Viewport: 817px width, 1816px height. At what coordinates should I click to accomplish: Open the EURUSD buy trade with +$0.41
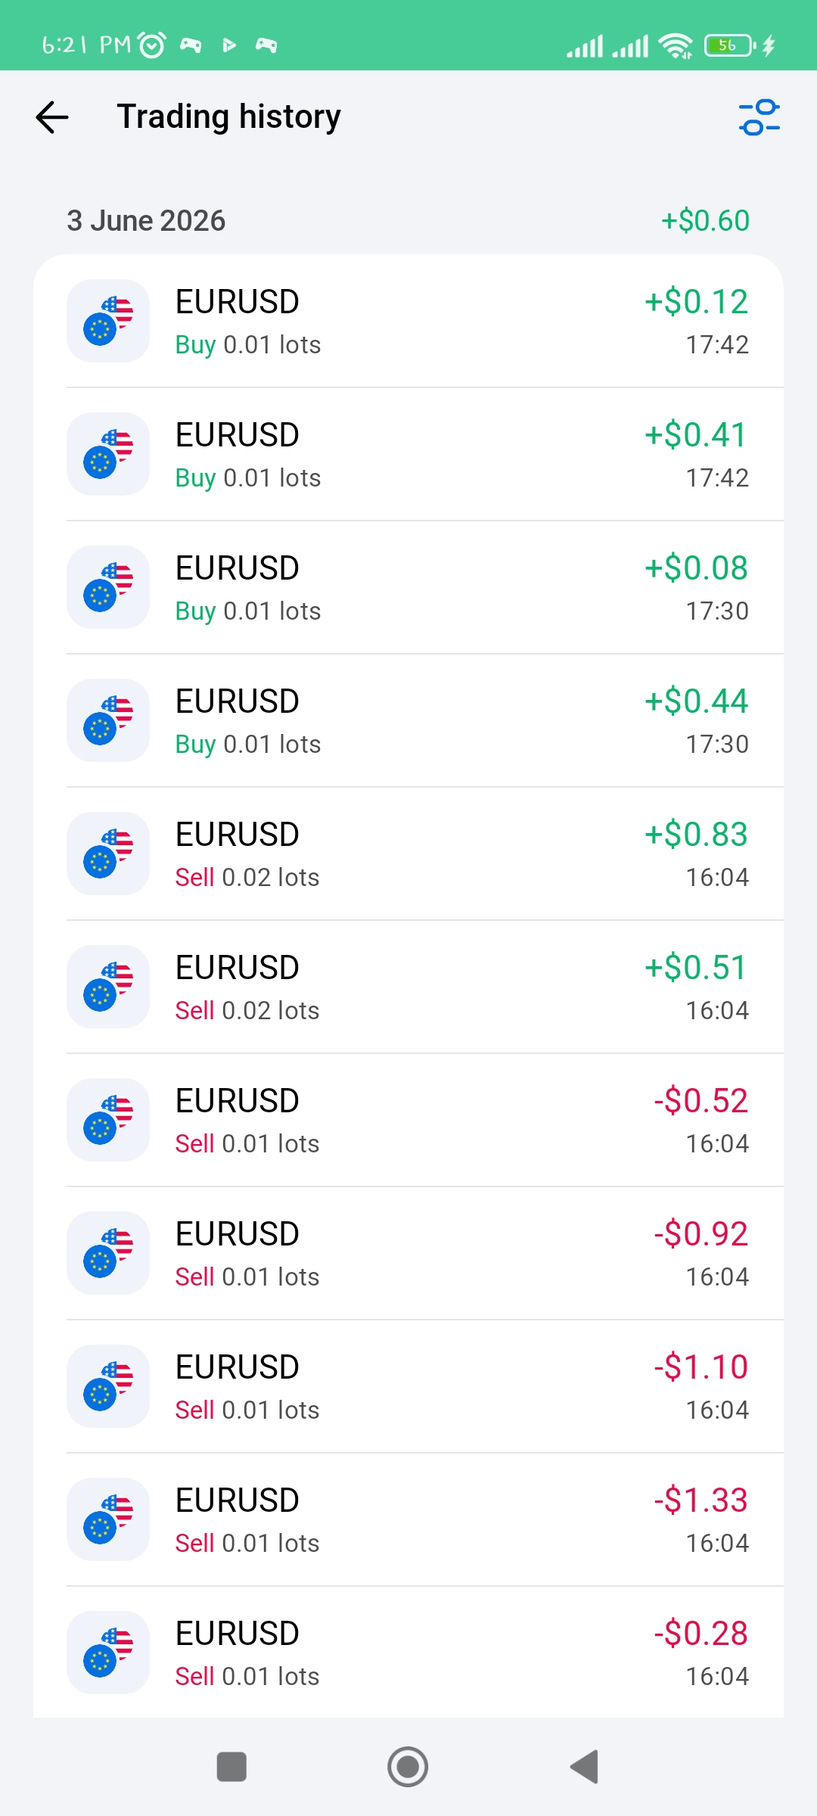pos(408,455)
